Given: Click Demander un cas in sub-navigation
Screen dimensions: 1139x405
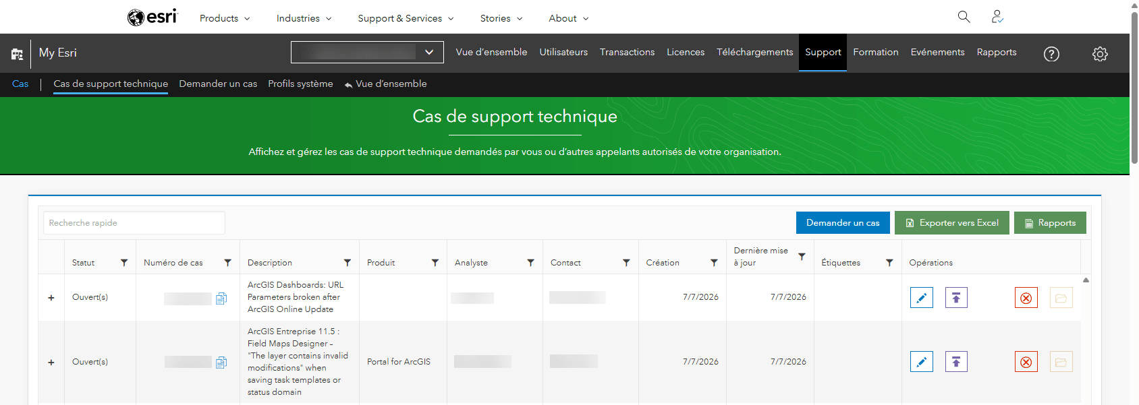Looking at the screenshot, I should tap(218, 84).
